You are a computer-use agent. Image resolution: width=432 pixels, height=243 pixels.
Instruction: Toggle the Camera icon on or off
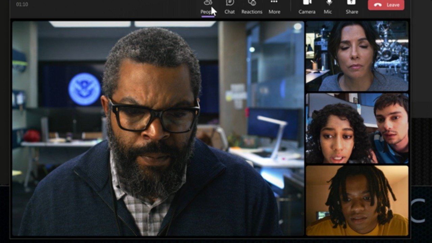[x=307, y=3]
